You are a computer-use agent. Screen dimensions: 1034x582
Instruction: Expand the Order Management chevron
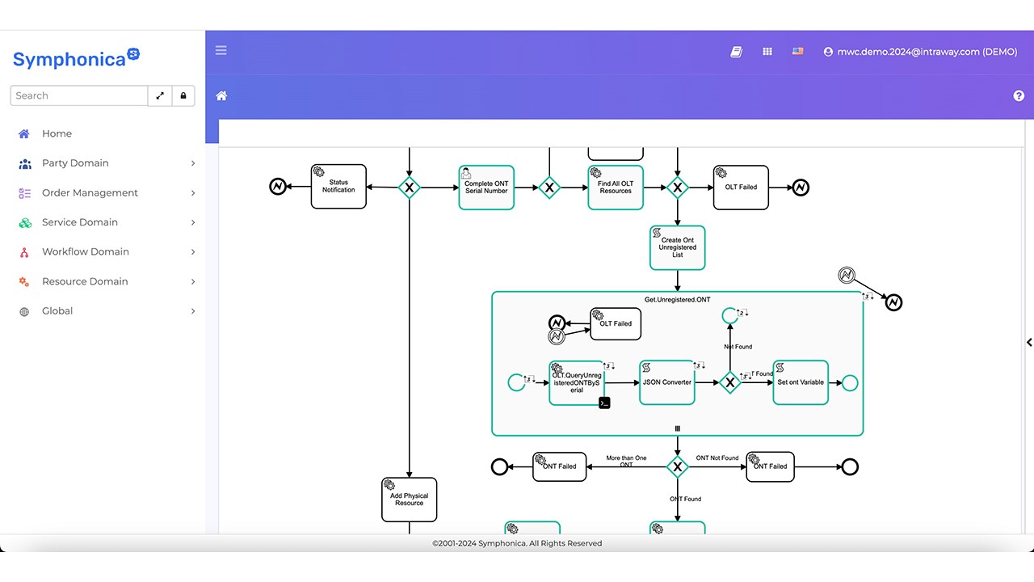[x=193, y=192]
